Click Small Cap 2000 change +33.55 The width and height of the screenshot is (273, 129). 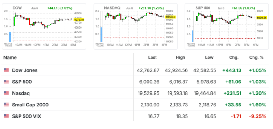[233, 105]
